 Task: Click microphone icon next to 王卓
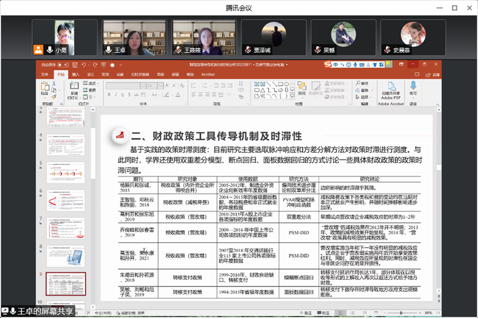tap(108, 50)
